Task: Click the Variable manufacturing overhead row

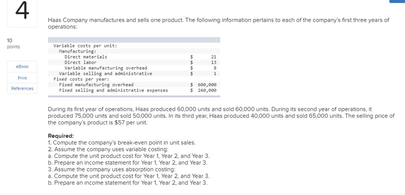Action: [134, 68]
